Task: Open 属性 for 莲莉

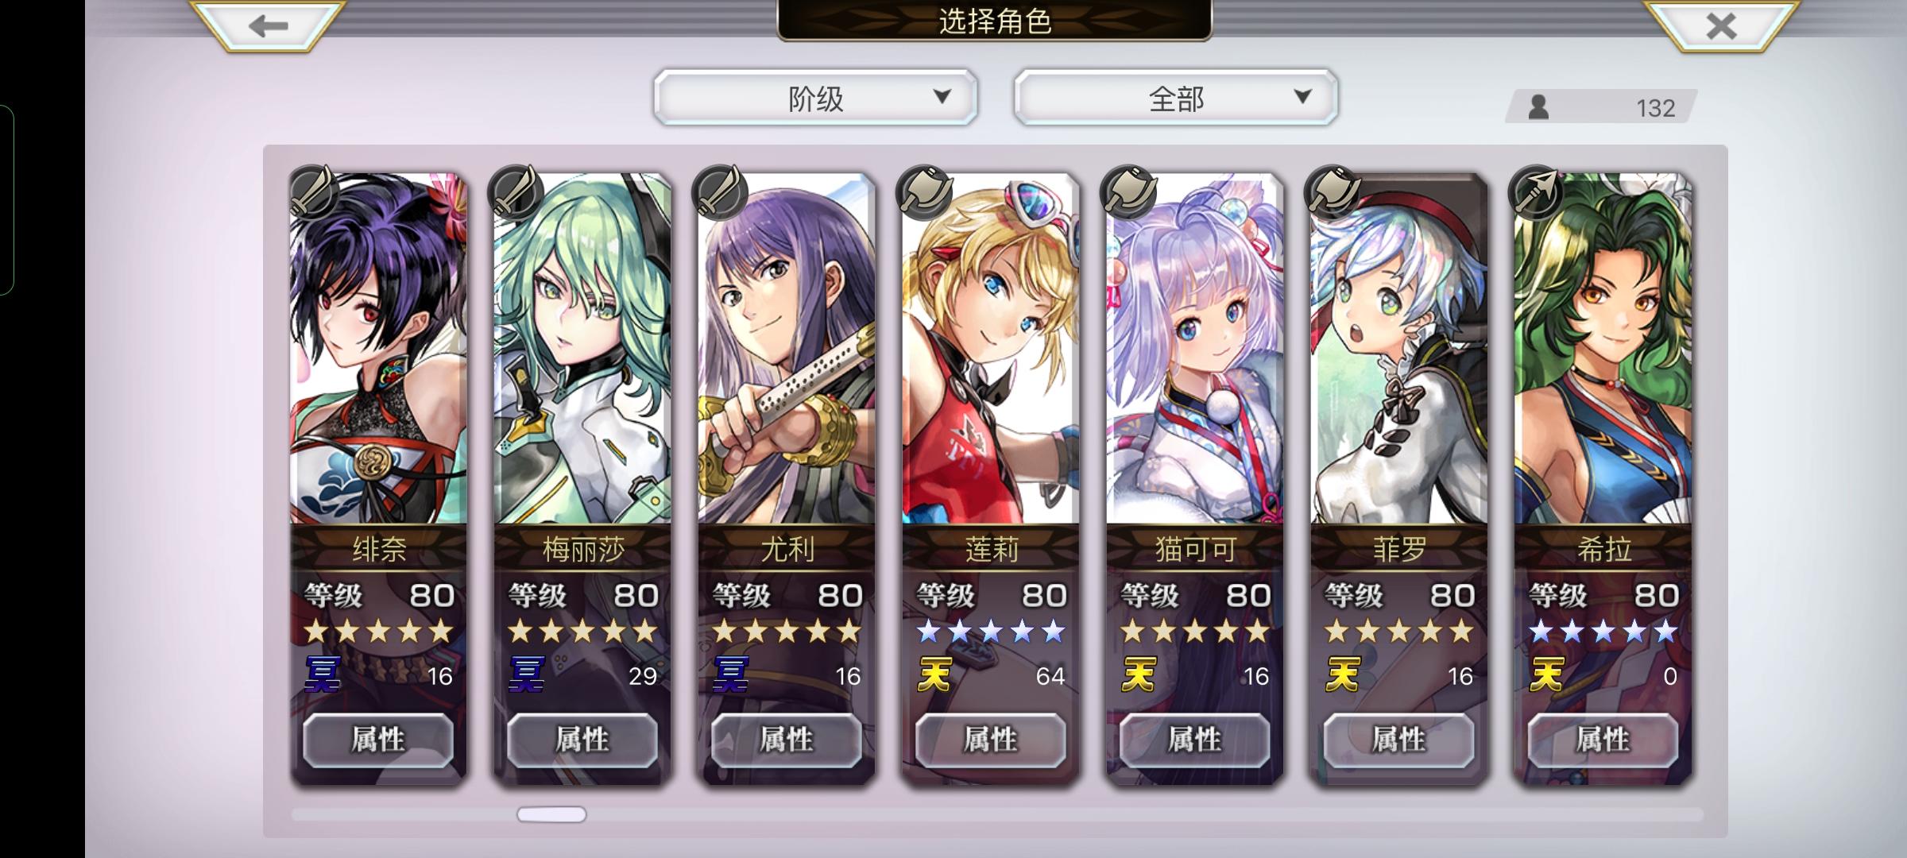Action: tap(991, 740)
